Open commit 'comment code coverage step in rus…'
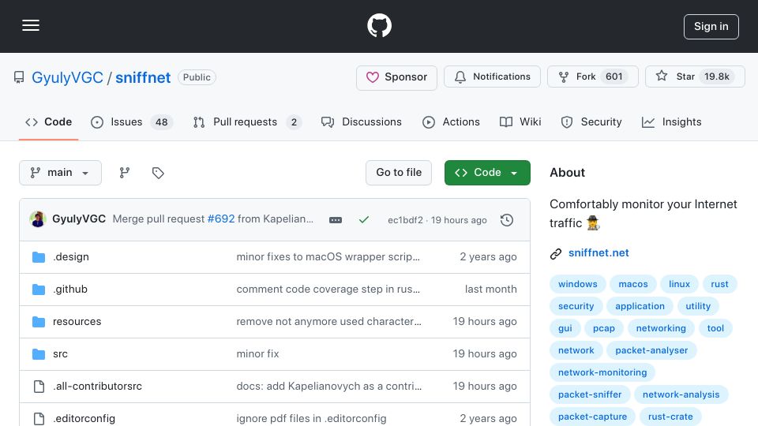 pos(328,290)
